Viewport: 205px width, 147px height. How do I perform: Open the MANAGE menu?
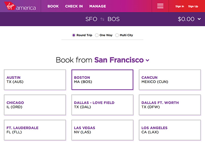pyautogui.click(x=98, y=6)
